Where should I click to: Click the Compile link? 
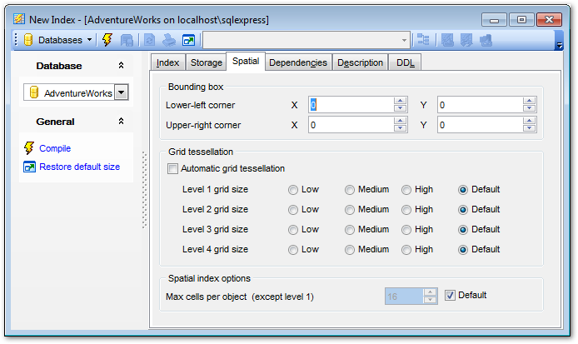tap(55, 148)
